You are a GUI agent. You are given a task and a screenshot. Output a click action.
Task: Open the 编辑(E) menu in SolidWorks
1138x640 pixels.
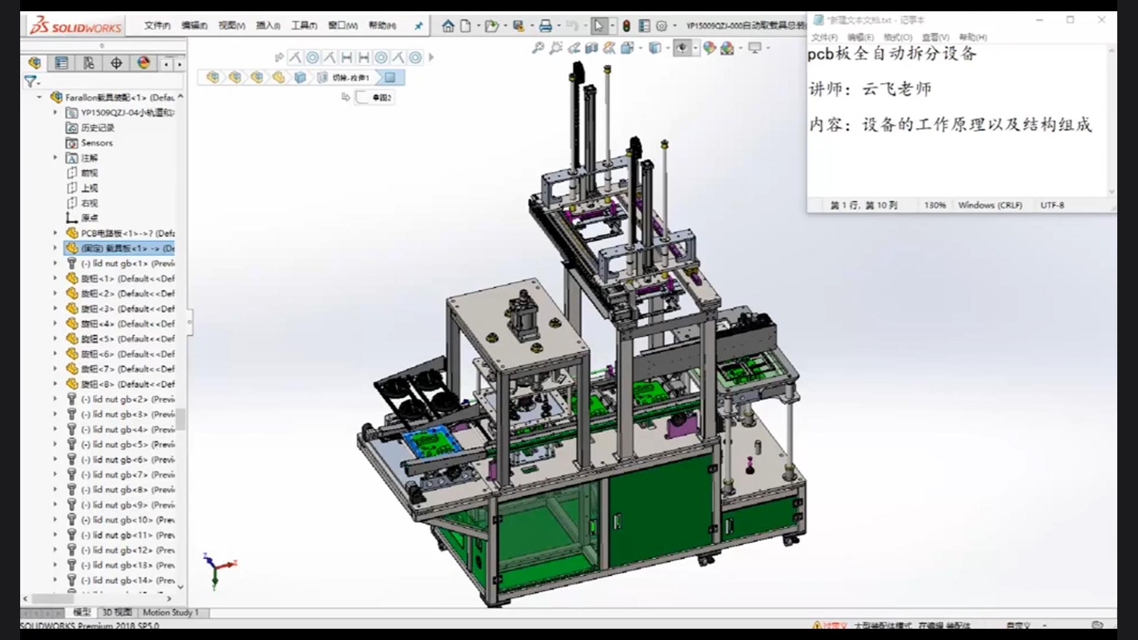194,25
